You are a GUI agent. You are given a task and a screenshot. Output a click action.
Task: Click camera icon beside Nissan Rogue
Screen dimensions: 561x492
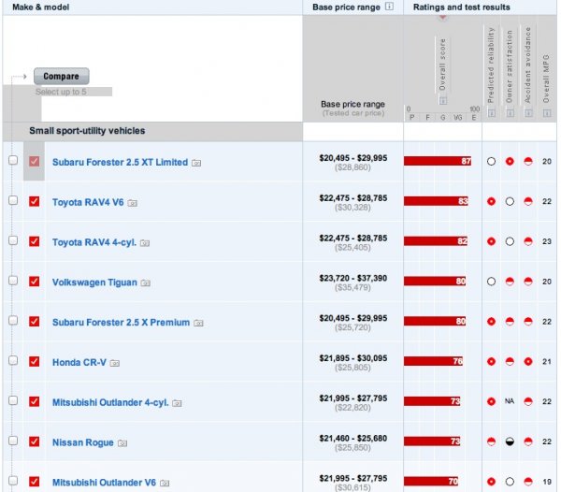tap(122, 442)
